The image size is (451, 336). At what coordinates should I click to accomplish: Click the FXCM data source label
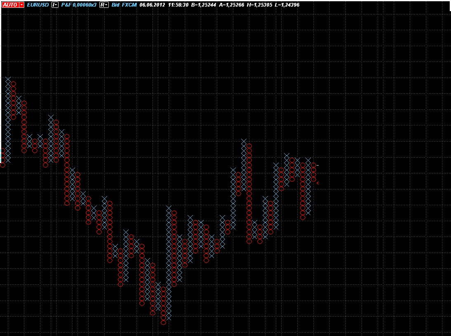coord(129,5)
